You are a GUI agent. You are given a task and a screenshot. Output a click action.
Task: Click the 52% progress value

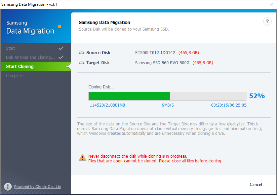pos(257,96)
